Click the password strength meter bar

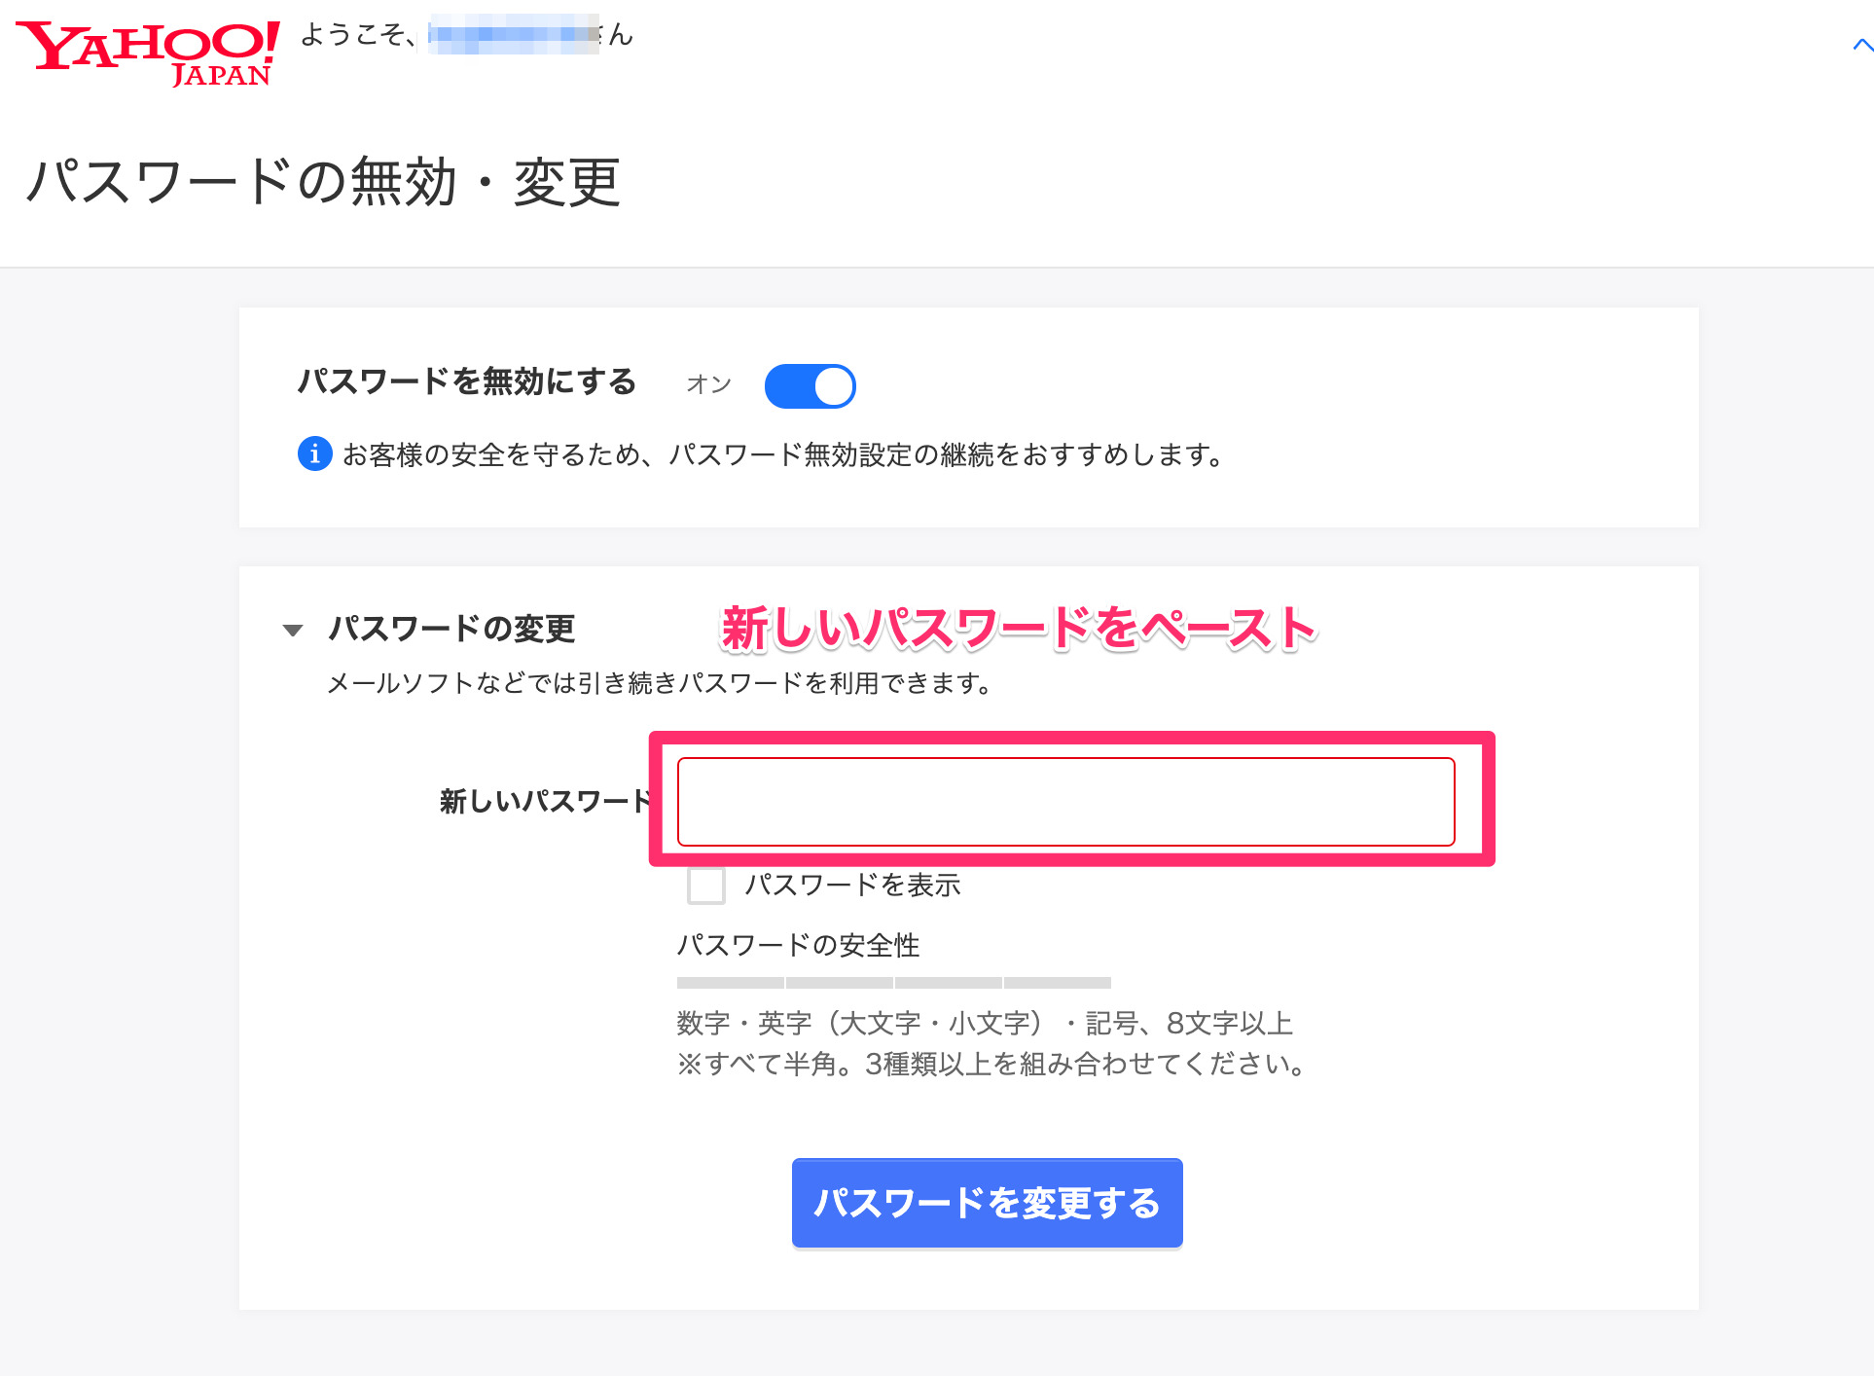click(x=894, y=983)
